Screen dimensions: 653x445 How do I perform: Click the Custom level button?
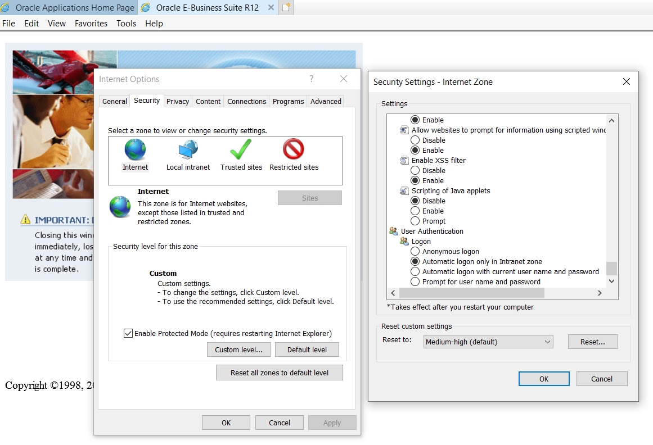238,349
